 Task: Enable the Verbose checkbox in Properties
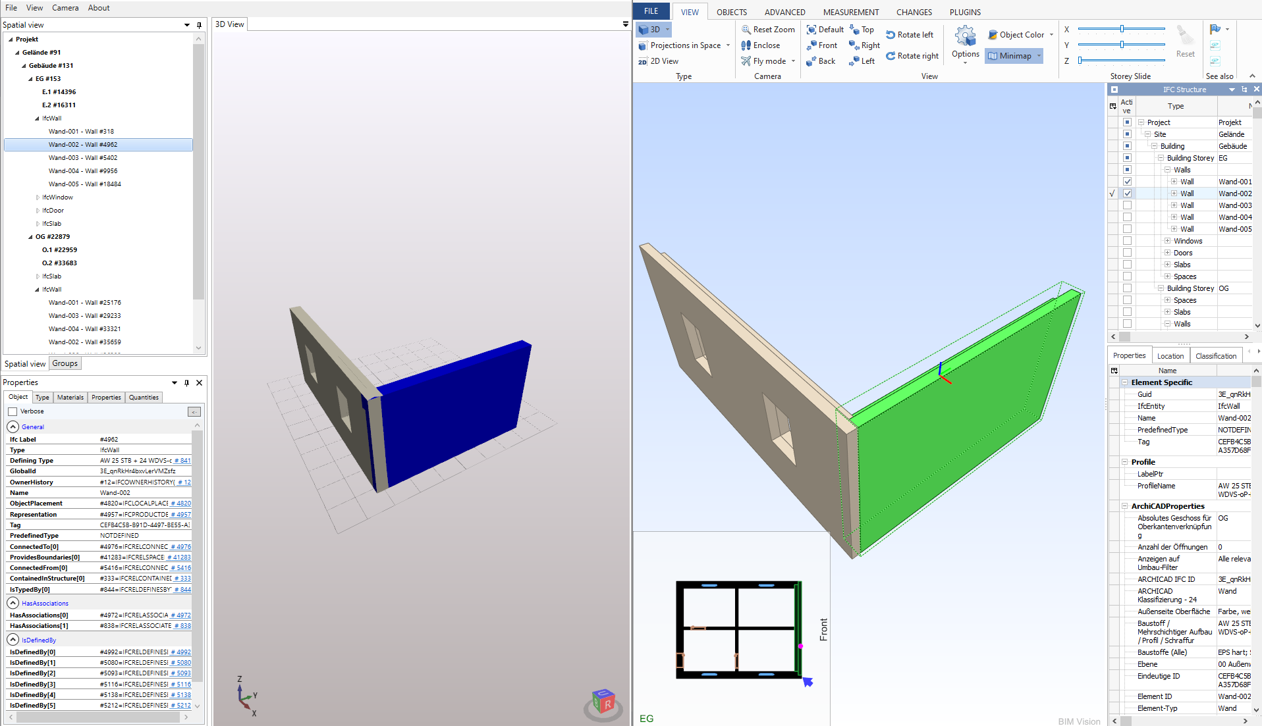point(12,411)
